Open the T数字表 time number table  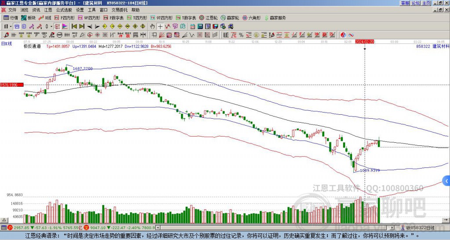[x=186, y=18]
